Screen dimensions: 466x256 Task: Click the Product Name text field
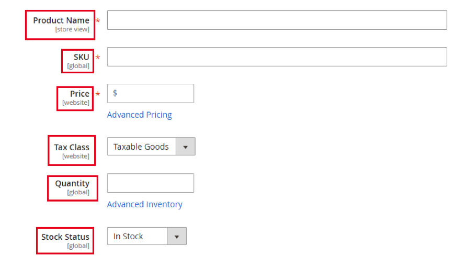[277, 20]
